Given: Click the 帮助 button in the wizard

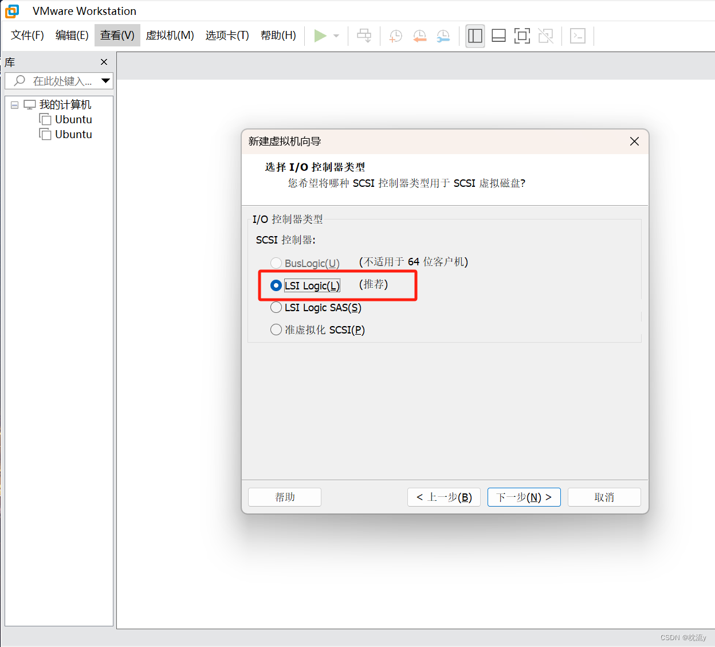Looking at the screenshot, I should click(285, 497).
